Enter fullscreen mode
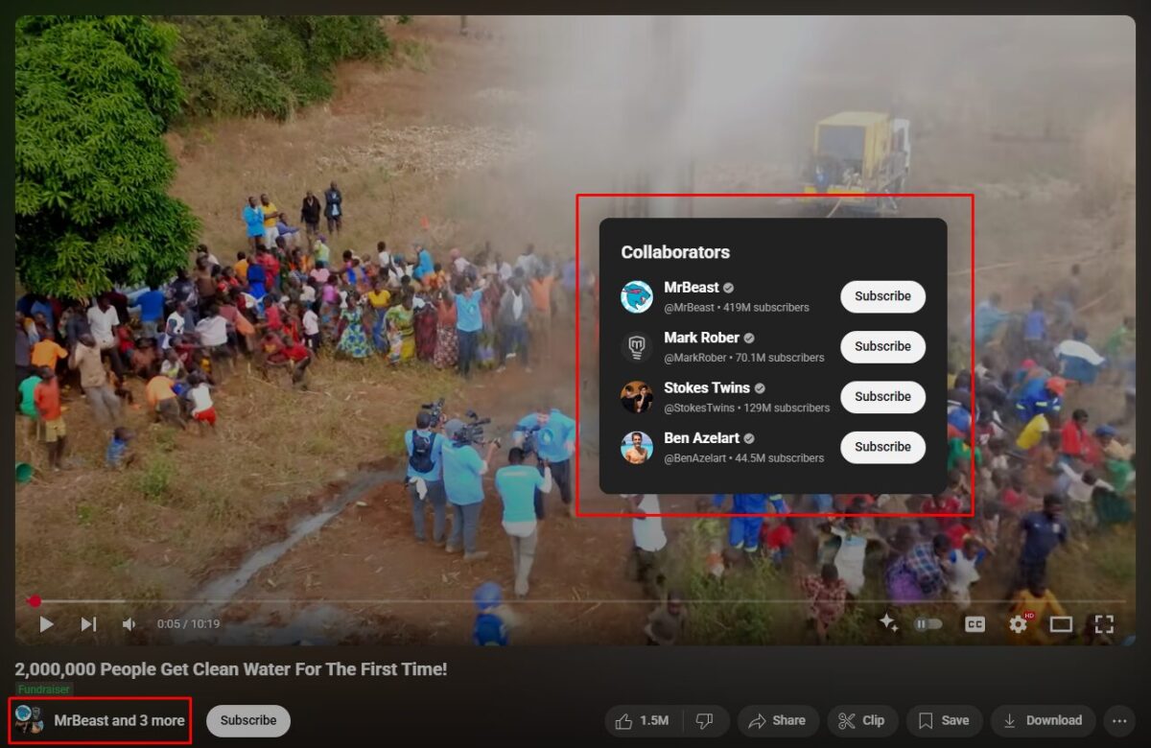Viewport: 1151px width, 748px height. click(x=1103, y=623)
